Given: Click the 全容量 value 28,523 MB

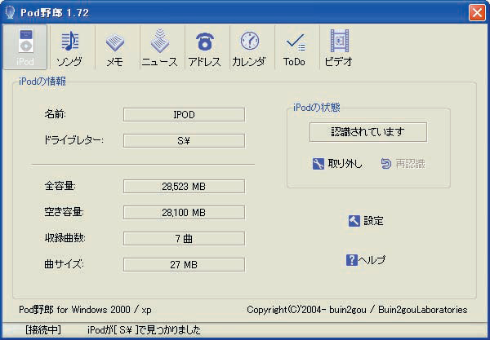Looking at the screenshot, I should (x=184, y=187).
